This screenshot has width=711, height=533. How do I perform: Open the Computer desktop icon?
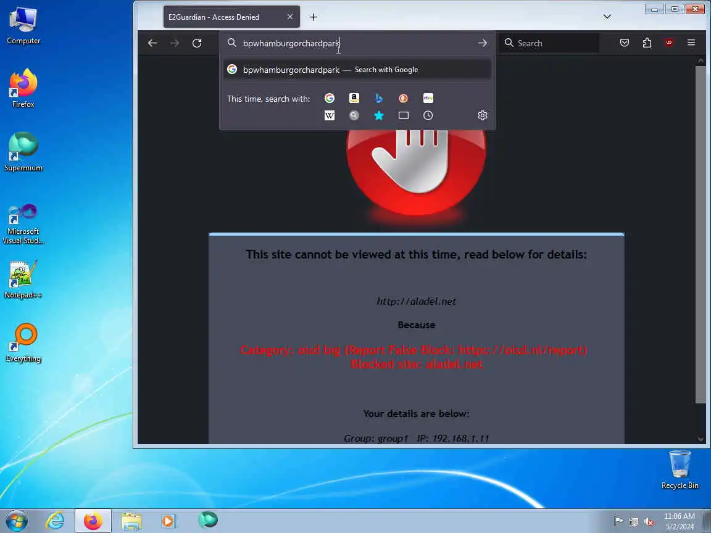[x=23, y=26]
